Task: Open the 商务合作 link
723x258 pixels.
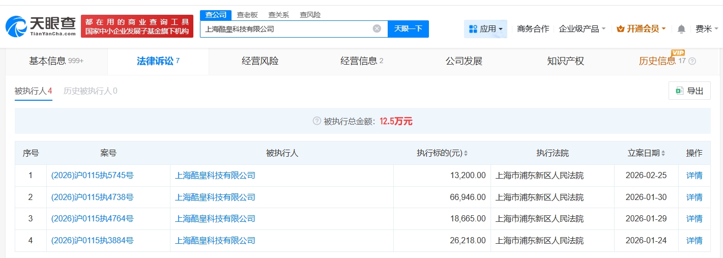Action: (x=533, y=29)
